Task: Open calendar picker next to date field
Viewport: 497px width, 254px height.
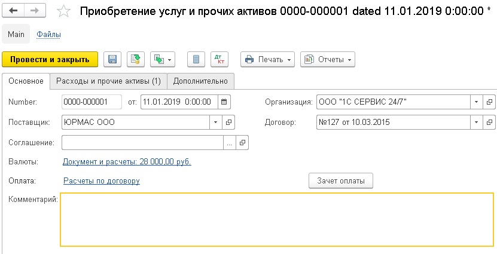Action: (224, 102)
